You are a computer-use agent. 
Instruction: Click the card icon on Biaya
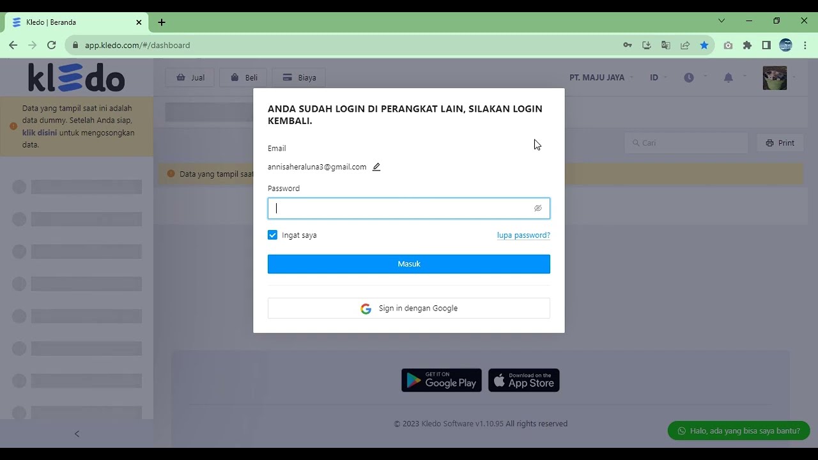288,77
